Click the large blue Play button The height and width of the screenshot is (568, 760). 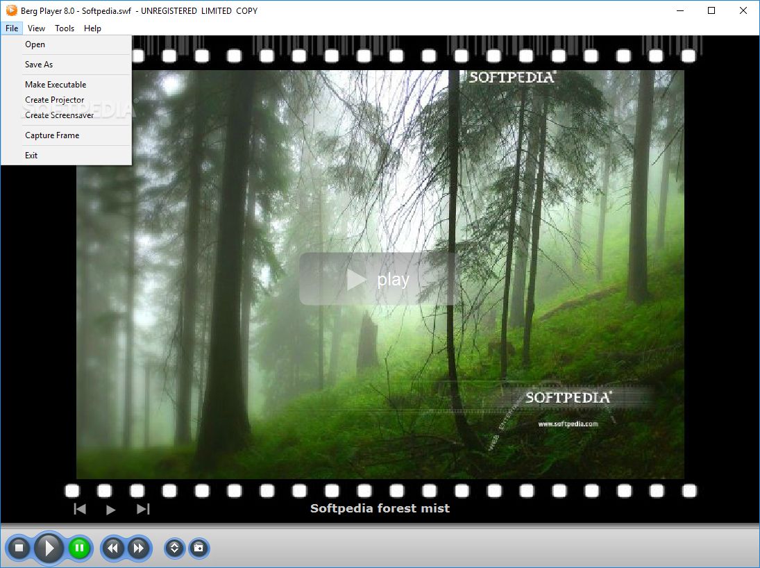coord(49,548)
